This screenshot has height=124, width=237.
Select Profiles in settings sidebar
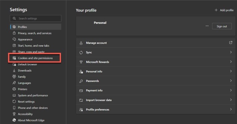(36, 27)
